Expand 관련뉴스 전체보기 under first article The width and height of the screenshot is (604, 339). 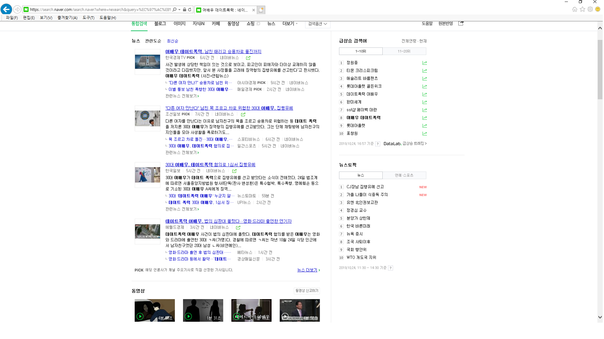[182, 96]
